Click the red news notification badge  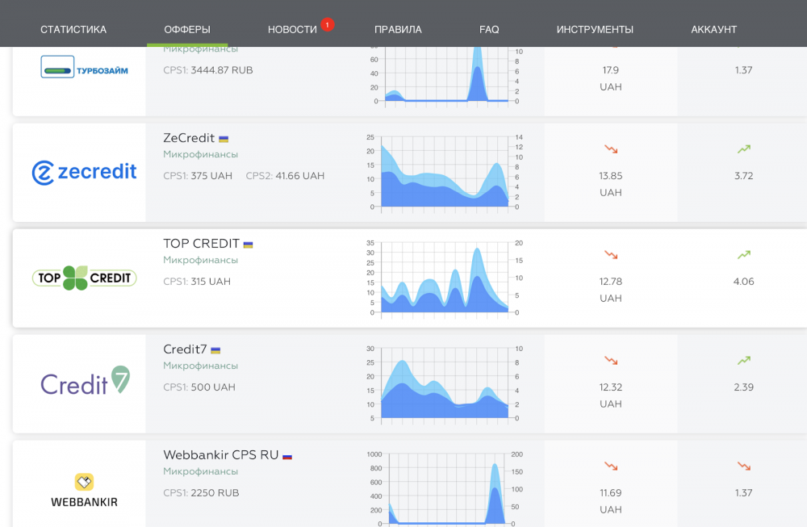(x=328, y=24)
